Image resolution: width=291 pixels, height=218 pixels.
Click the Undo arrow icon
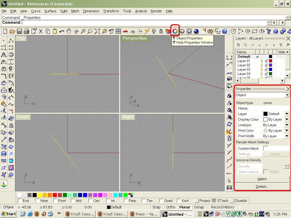(62, 31)
